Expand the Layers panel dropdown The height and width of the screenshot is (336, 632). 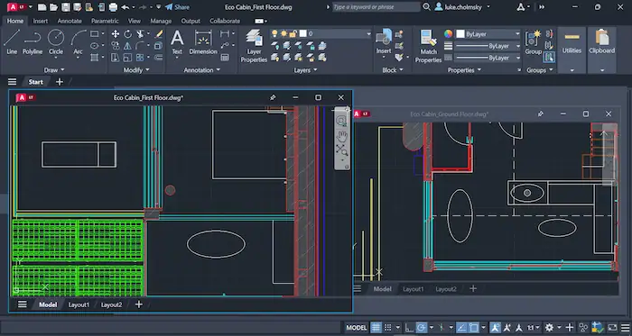305,70
